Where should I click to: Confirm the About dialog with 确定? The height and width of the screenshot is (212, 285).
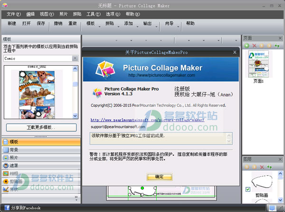point(159,177)
